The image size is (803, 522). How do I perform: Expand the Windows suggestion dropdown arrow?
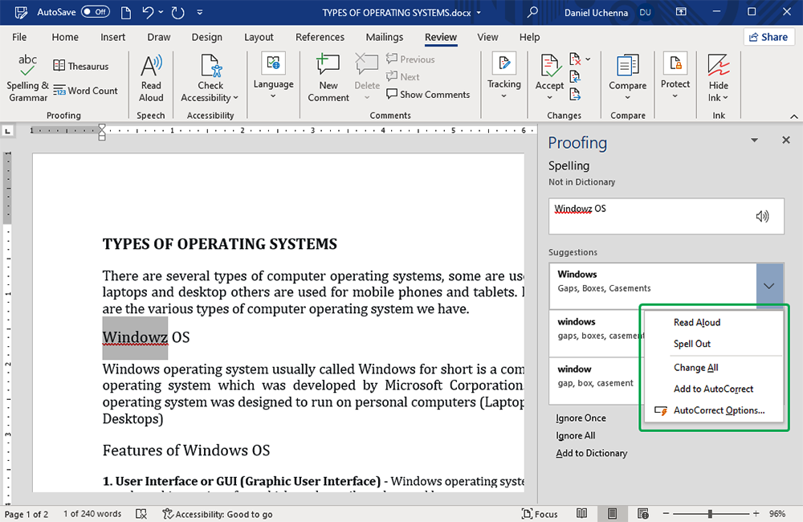pos(769,286)
